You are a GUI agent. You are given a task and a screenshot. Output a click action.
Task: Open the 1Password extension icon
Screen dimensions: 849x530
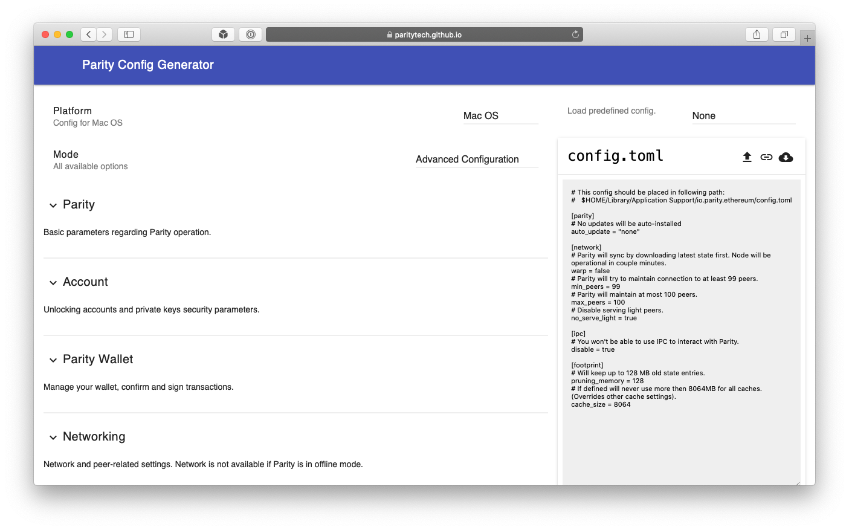click(x=250, y=34)
